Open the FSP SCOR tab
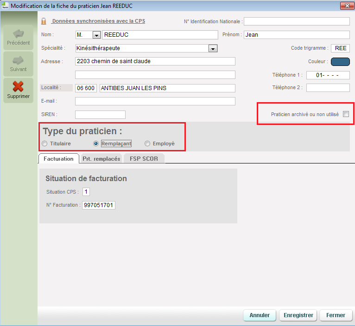This screenshot has height=326, width=355. pyautogui.click(x=144, y=158)
